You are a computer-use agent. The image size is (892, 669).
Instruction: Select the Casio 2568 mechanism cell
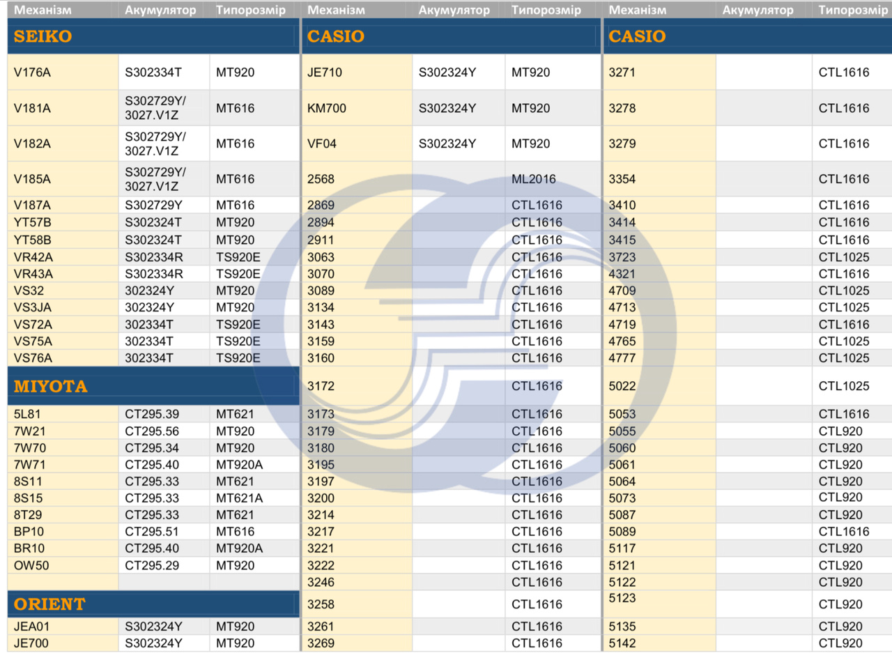(321, 179)
